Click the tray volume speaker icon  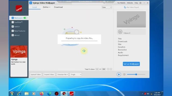(148, 94)
